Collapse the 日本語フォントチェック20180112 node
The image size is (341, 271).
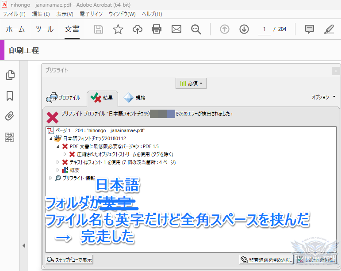(x=51, y=138)
